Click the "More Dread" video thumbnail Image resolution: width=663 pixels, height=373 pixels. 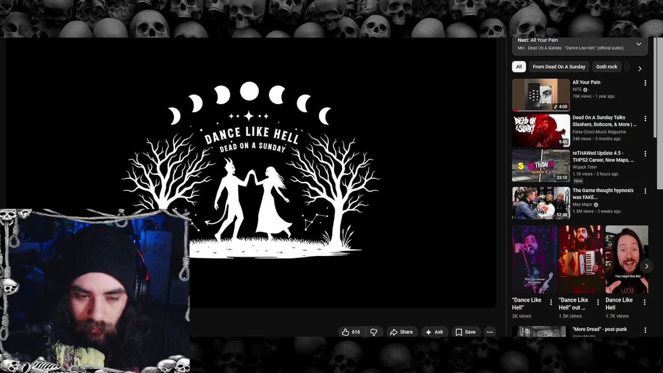click(x=541, y=332)
